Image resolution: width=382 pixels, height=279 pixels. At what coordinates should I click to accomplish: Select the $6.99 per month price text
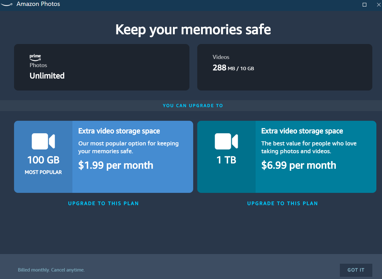(x=299, y=165)
